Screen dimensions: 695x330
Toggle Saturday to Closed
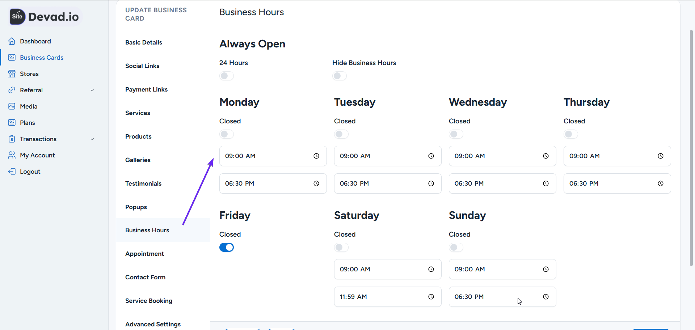click(341, 247)
